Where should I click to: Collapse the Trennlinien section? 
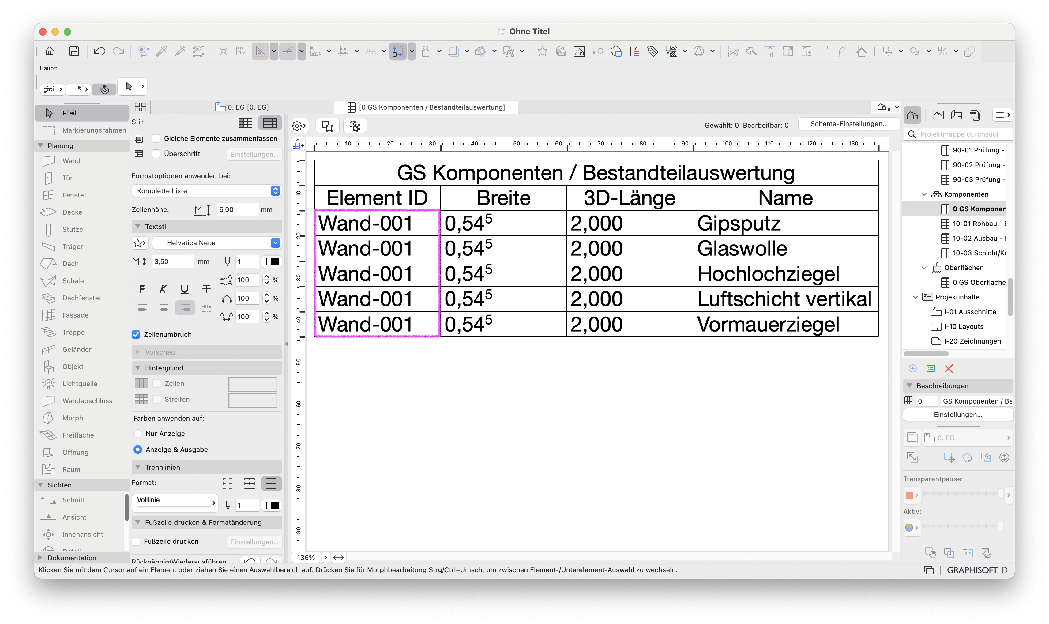coord(137,467)
